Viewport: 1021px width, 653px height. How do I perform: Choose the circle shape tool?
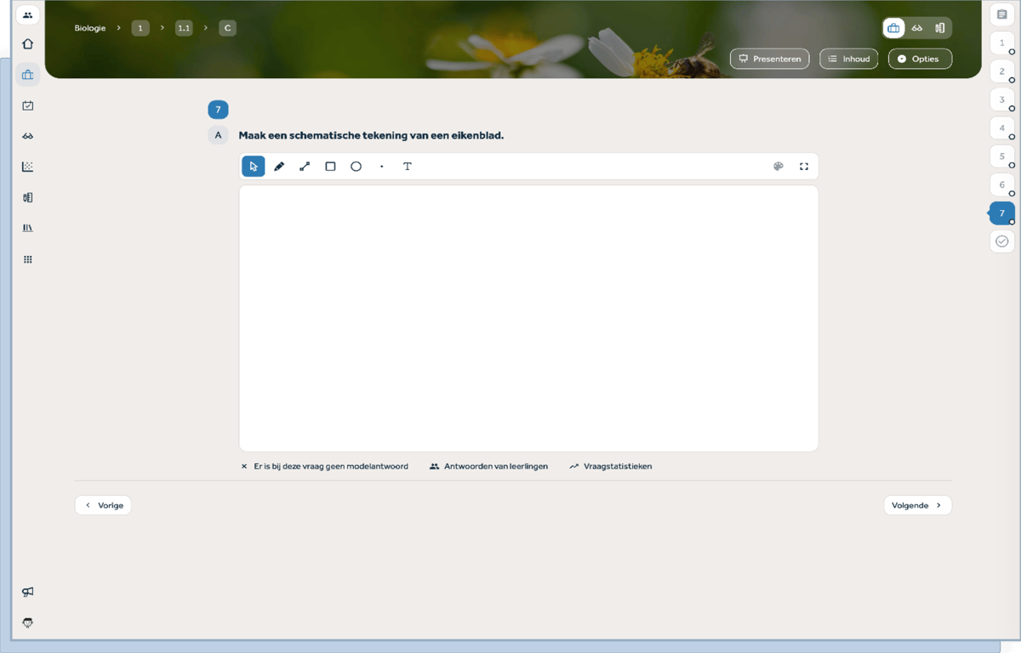coord(356,167)
